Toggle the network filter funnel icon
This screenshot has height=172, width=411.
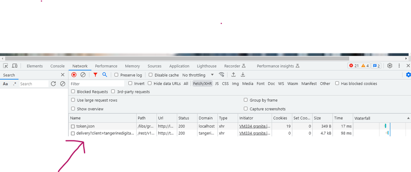[x=95, y=75]
